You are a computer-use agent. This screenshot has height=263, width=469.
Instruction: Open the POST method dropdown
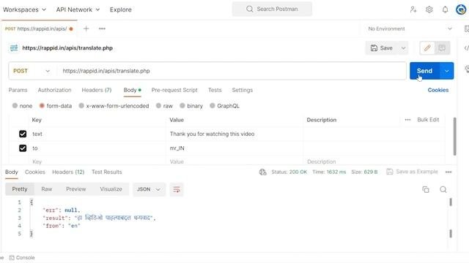point(32,71)
